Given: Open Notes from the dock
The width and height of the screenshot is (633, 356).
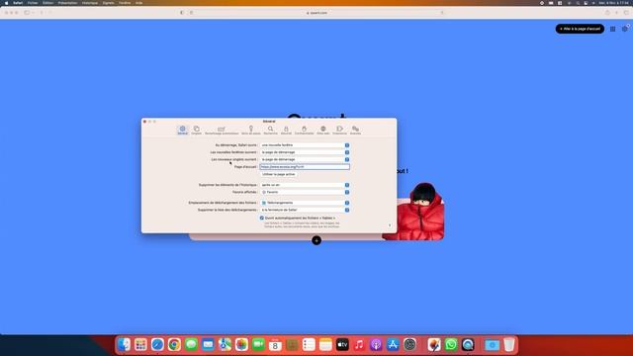Looking at the screenshot, I should point(325,345).
